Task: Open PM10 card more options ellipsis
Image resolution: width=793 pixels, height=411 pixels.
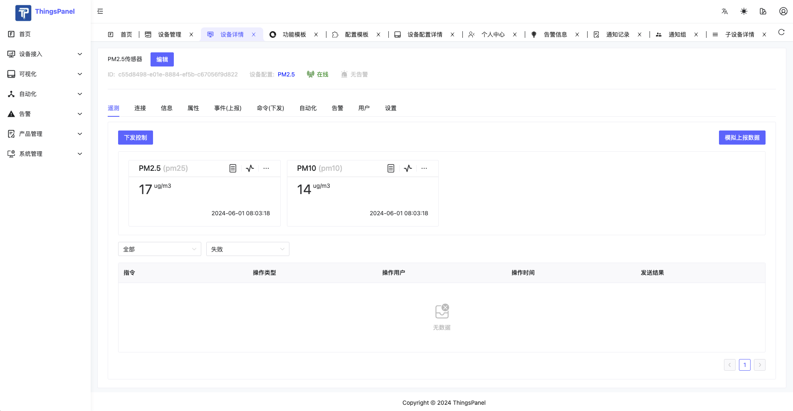Action: 424,168
